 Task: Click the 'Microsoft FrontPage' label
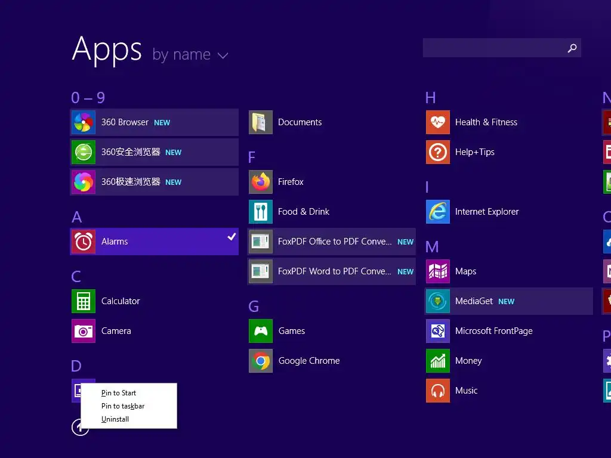tap(493, 331)
